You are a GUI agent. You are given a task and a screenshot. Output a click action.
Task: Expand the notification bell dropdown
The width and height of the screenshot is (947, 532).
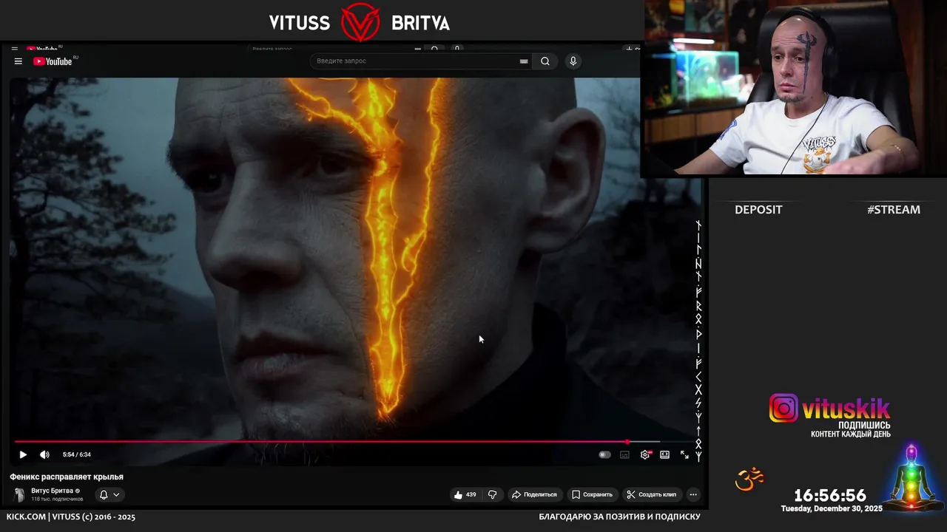pyautogui.click(x=109, y=494)
